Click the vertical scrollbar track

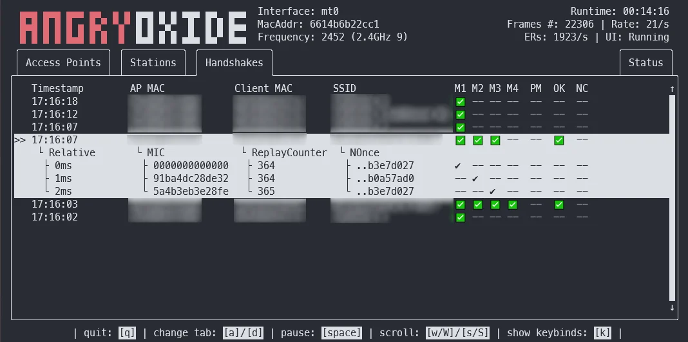[672, 197]
